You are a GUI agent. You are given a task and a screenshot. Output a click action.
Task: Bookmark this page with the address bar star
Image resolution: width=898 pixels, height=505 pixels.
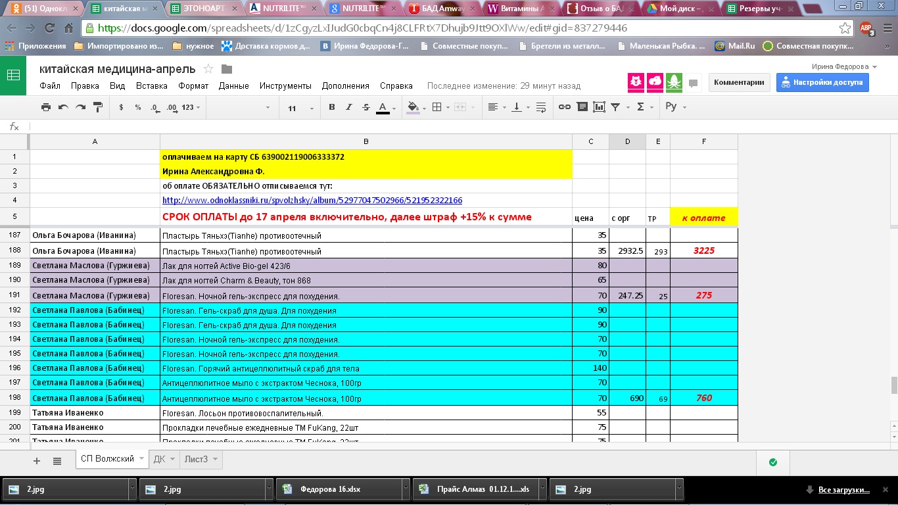(845, 28)
